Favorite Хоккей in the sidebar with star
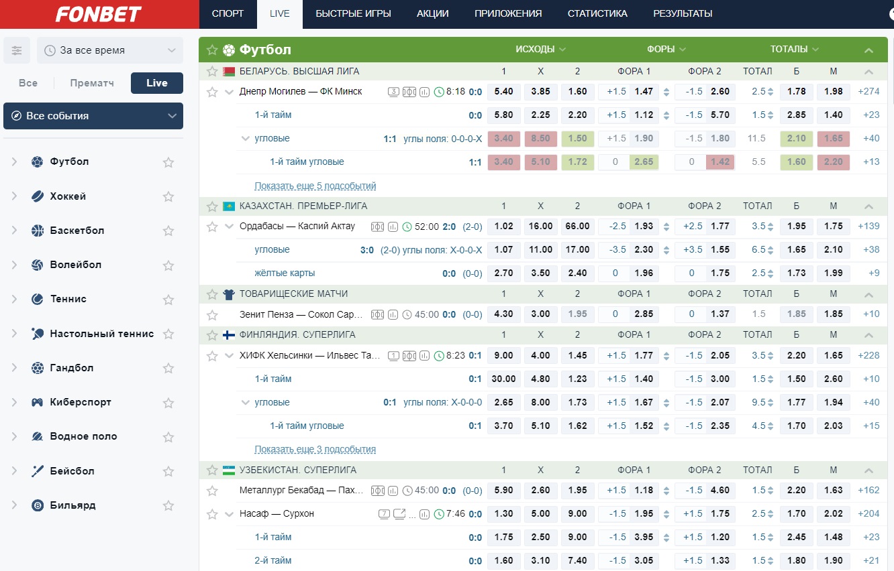The width and height of the screenshot is (894, 571). (168, 196)
